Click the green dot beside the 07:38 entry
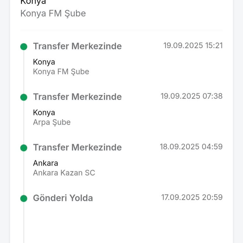Viewport: 243px width, 243px height. [24, 97]
